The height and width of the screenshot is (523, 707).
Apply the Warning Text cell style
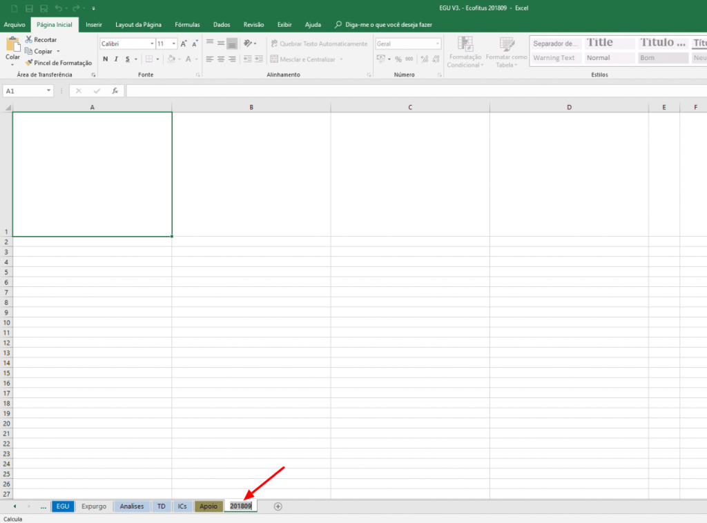pyautogui.click(x=556, y=58)
